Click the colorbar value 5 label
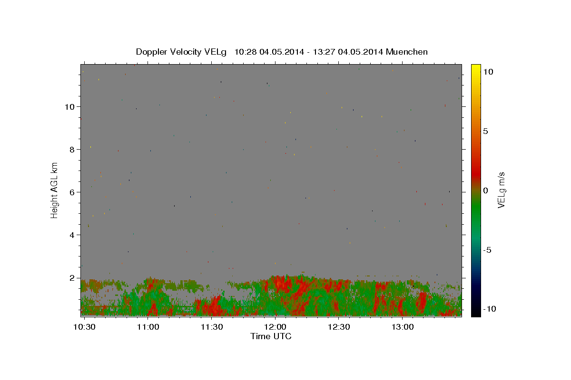This screenshot has height=380, width=571. coord(485,131)
